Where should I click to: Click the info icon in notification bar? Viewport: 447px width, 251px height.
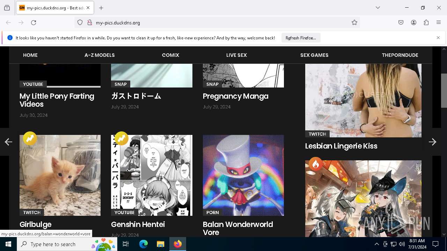pyautogui.click(x=10, y=38)
